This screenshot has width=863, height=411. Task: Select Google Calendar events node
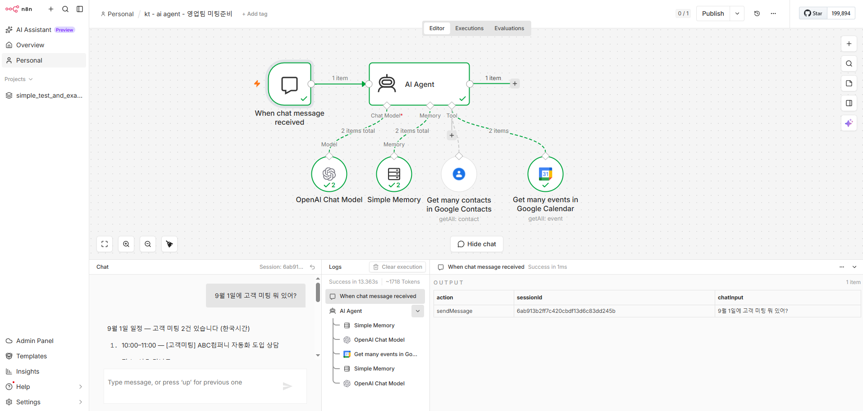545,174
